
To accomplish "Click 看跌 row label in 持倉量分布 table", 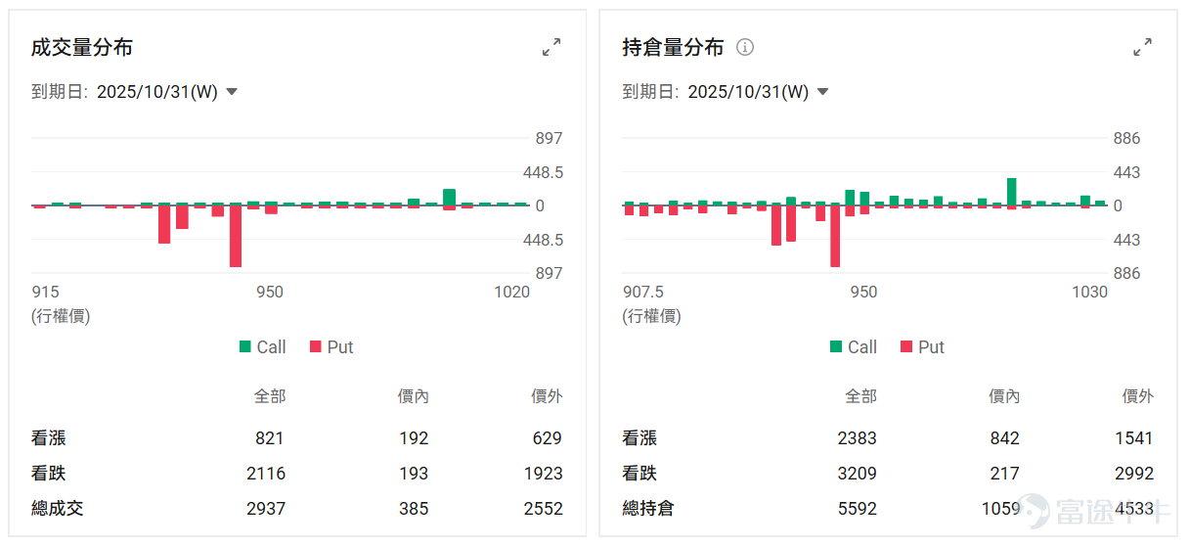I will 639,474.
